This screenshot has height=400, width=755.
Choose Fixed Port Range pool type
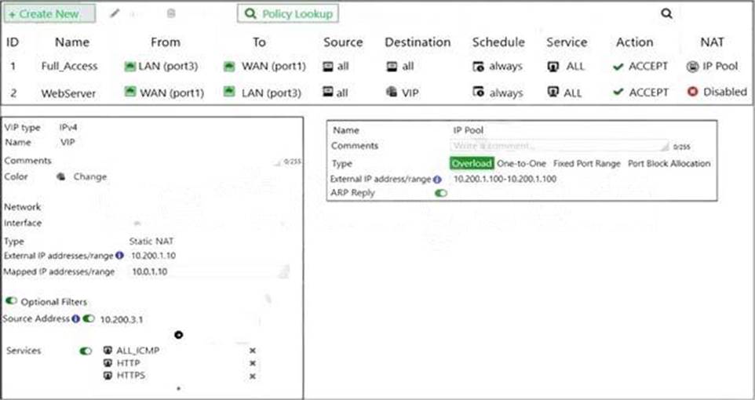point(586,164)
